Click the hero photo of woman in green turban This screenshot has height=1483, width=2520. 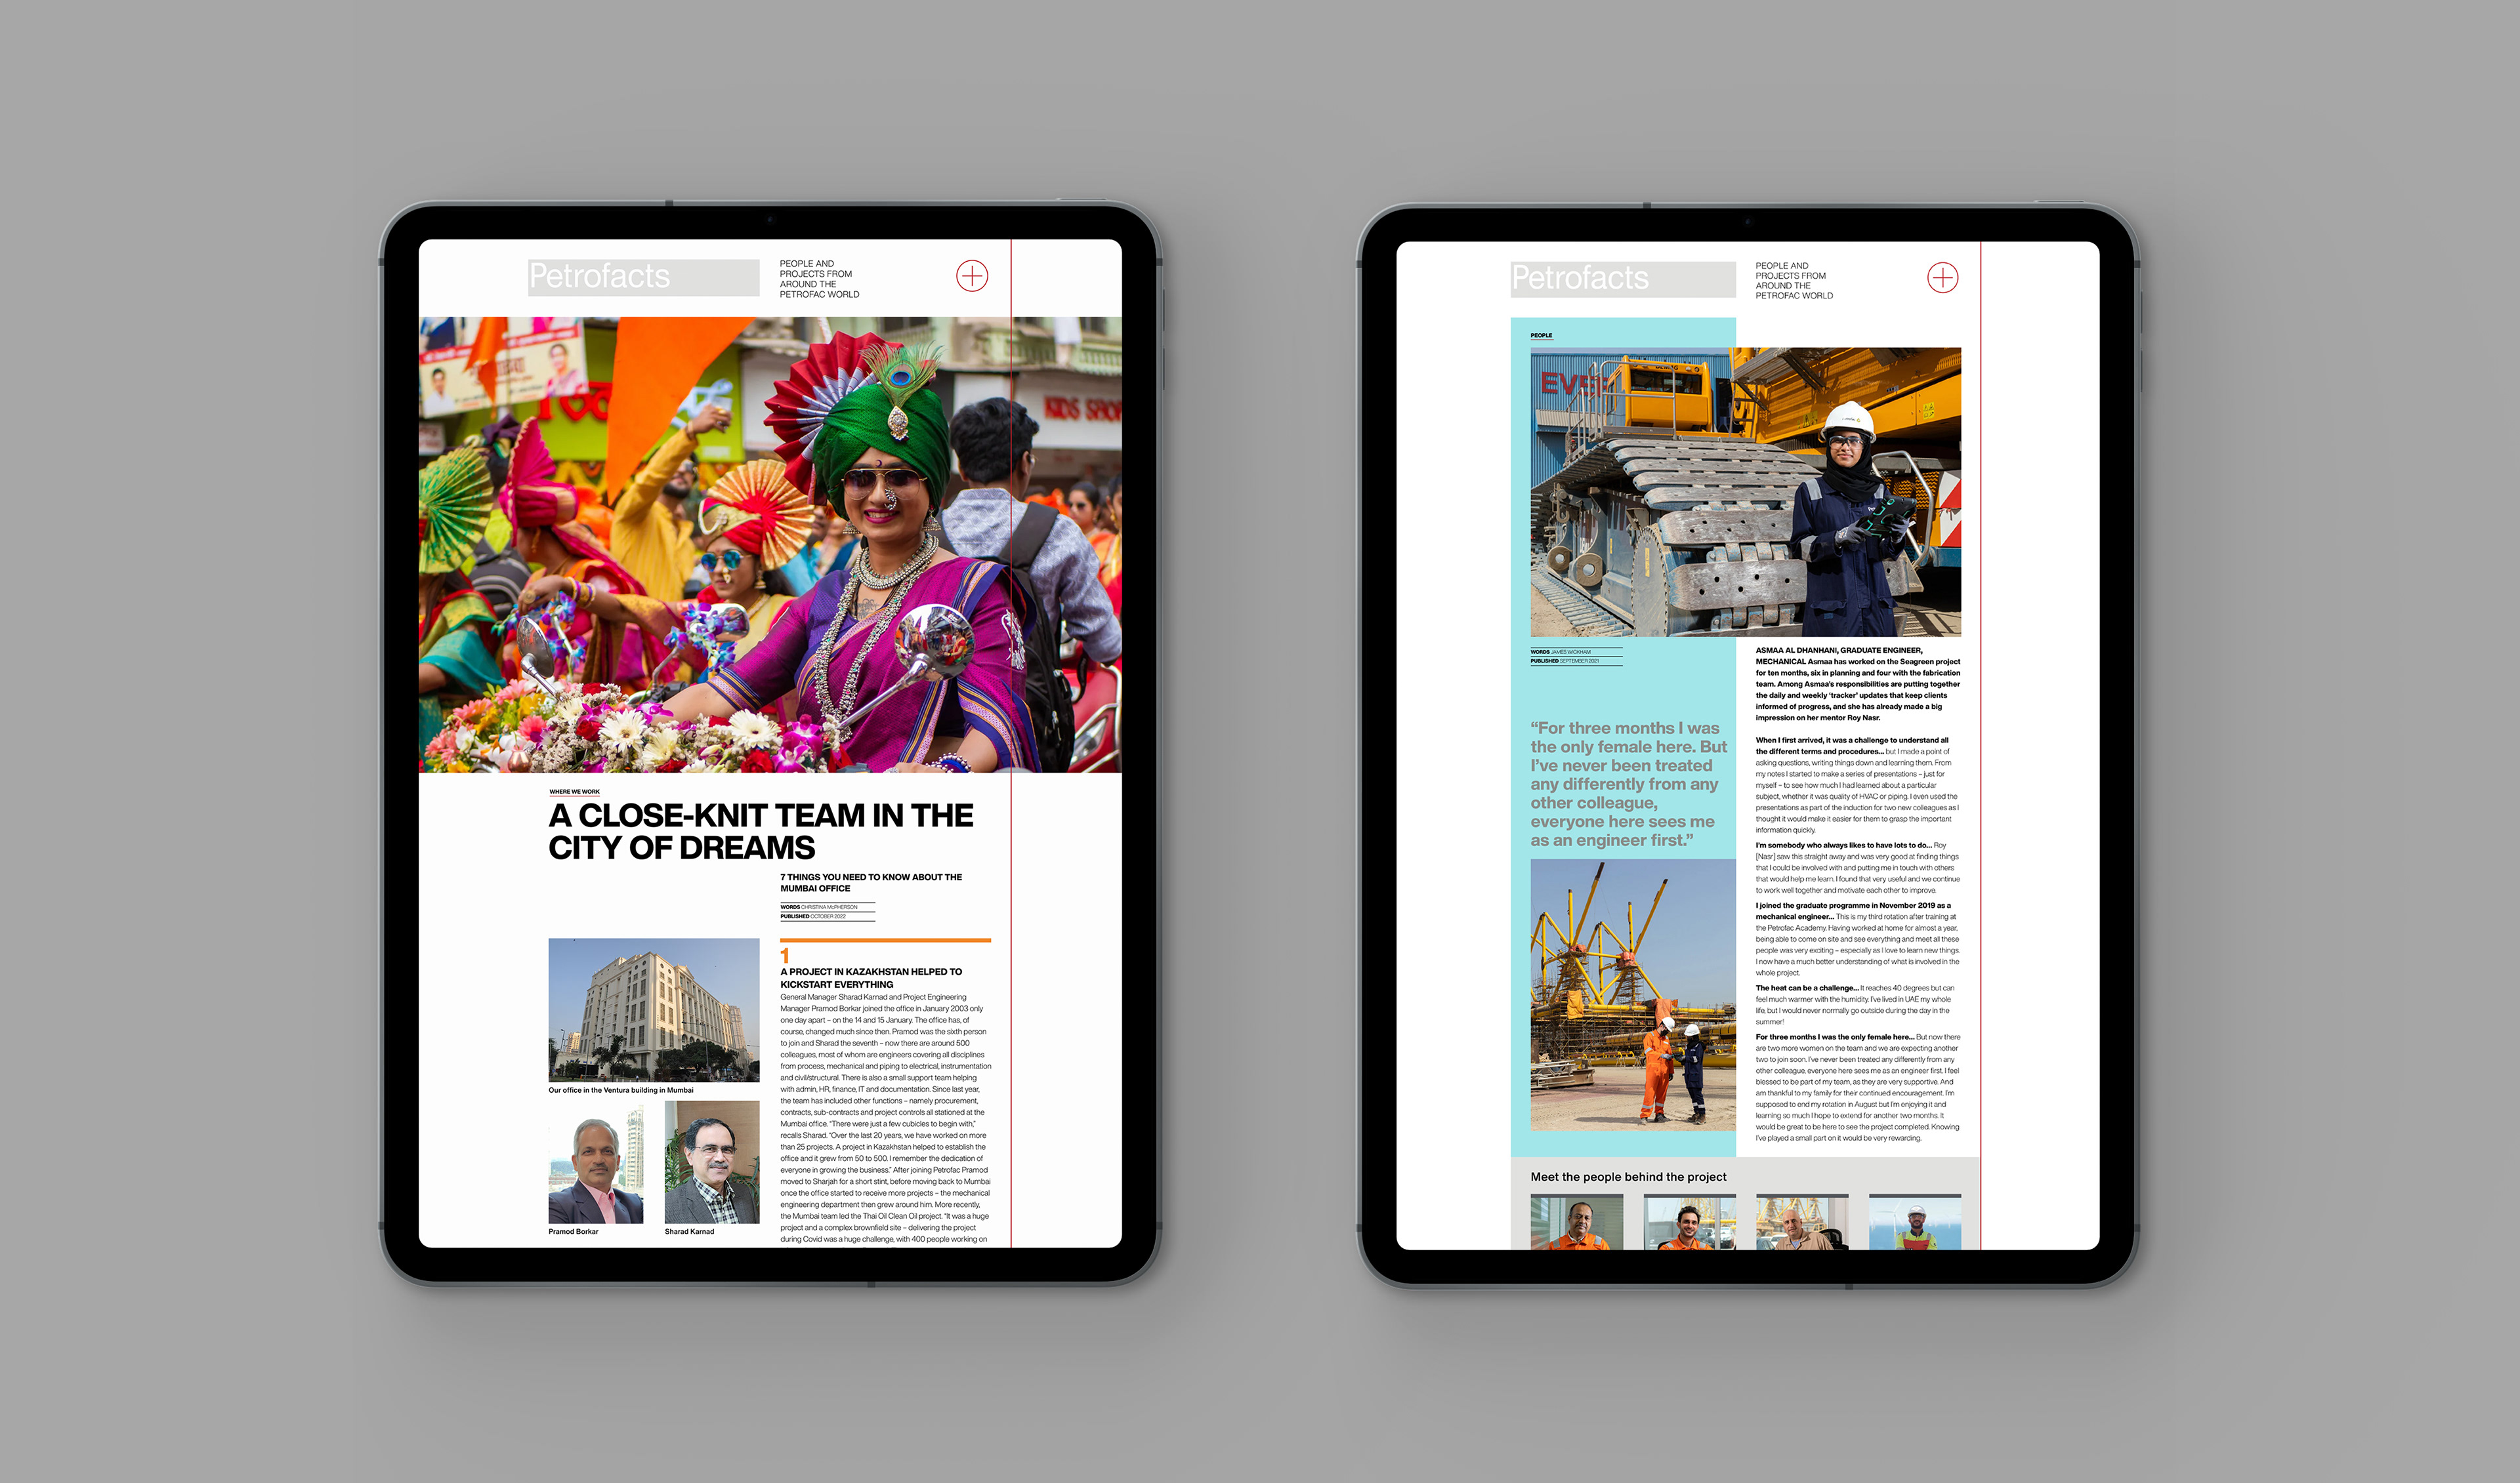click(x=770, y=544)
